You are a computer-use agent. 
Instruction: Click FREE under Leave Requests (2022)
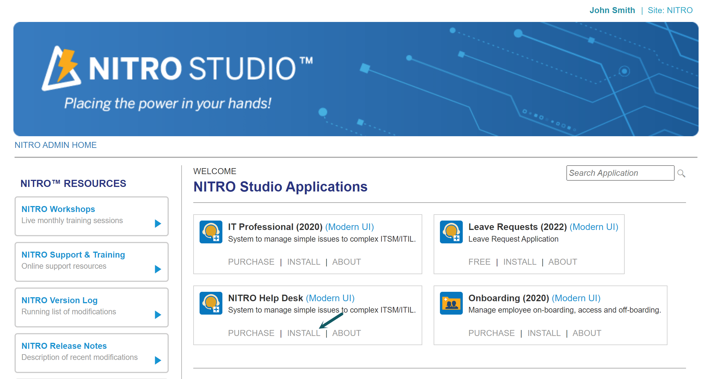479,262
